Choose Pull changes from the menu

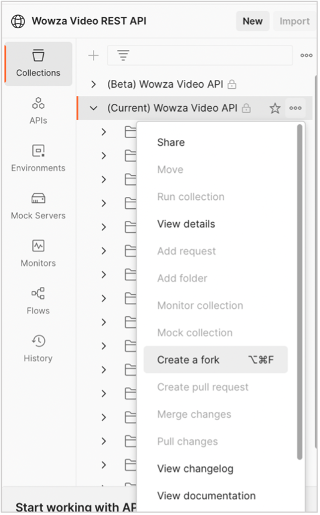coord(187,442)
